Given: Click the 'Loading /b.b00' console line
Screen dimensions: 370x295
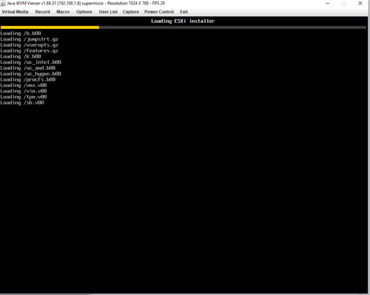Looking at the screenshot, I should pyautogui.click(x=20, y=33).
